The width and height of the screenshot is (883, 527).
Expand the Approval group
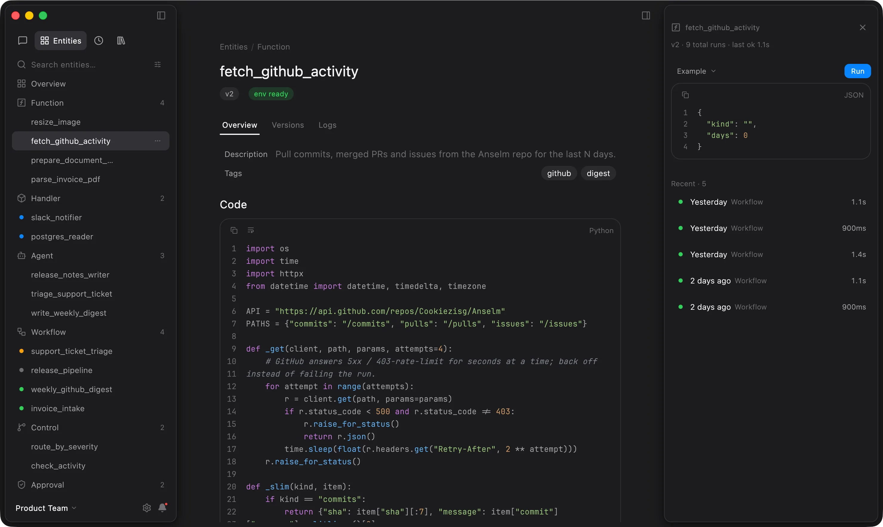pyautogui.click(x=90, y=485)
